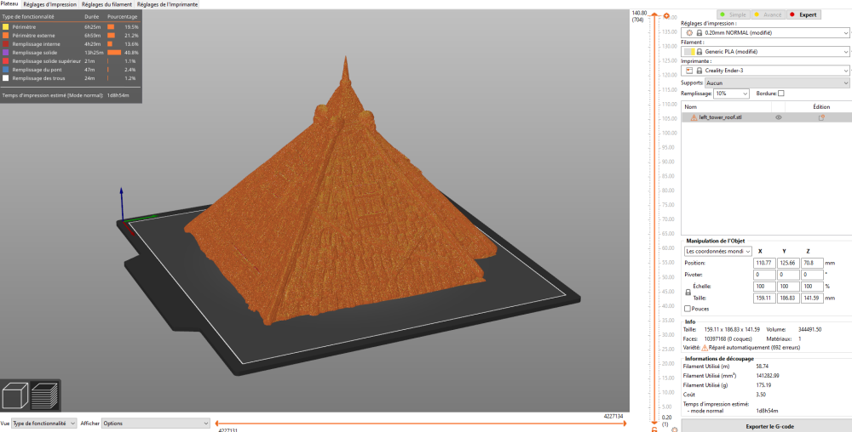This screenshot has height=432, width=852.
Task: Click the lock icon on Creality Ender-3 preset
Action: [699, 71]
